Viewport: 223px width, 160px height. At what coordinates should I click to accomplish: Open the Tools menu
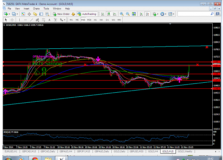point(46,9)
